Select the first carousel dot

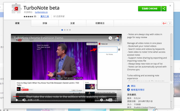62,30
